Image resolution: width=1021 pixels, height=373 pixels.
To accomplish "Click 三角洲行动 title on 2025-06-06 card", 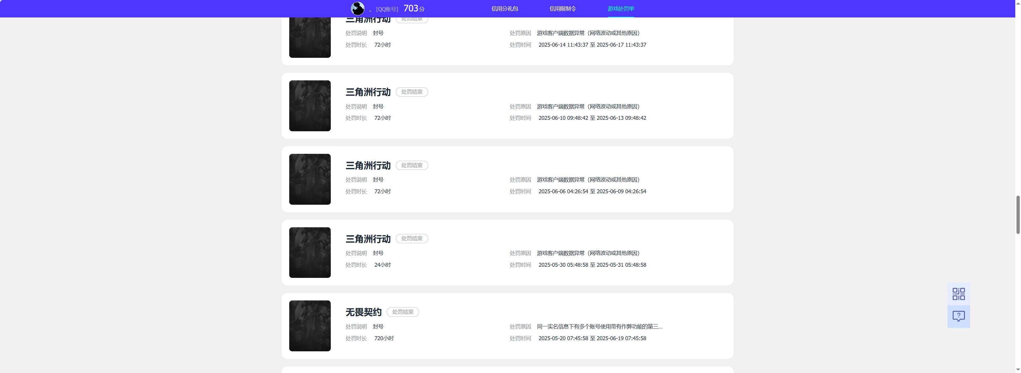I will tap(368, 165).
